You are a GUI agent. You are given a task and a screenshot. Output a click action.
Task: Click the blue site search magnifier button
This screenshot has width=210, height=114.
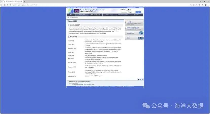[x=138, y=12]
